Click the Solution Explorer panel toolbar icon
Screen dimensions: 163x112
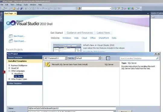(153, 17)
